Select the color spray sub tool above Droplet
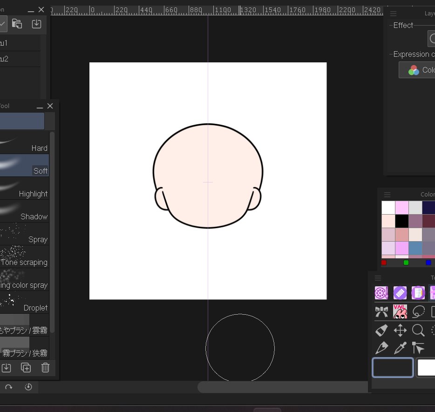The height and width of the screenshot is (412, 435). tap(24, 279)
